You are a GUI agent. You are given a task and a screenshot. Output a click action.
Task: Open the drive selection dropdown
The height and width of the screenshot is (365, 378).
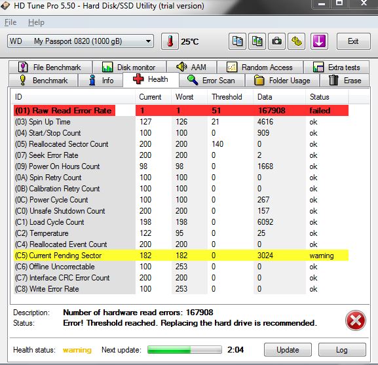81,41
